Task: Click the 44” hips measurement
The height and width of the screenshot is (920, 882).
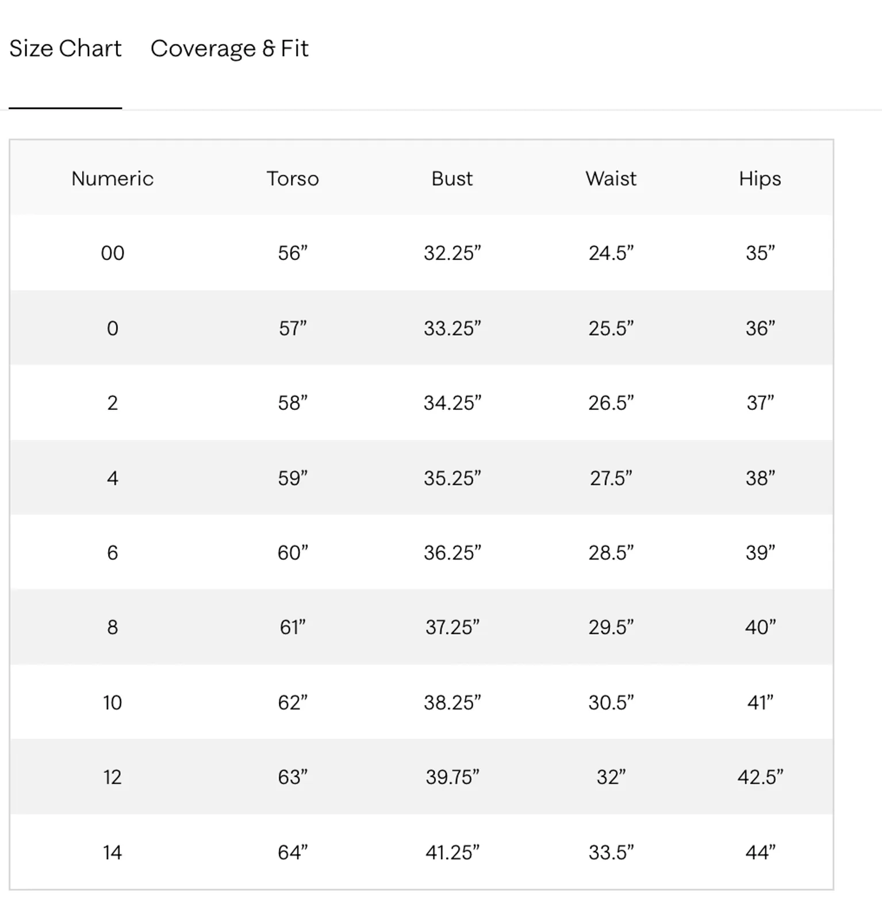Action: (x=760, y=852)
